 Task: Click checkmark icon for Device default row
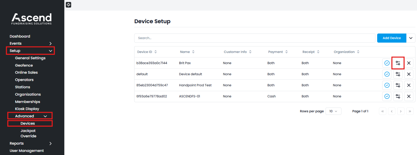pyautogui.click(x=387, y=74)
